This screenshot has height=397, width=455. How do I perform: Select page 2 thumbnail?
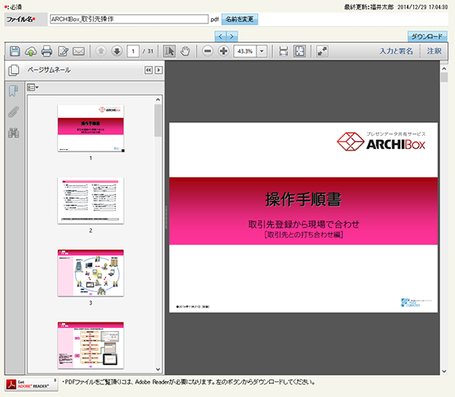[x=91, y=201]
